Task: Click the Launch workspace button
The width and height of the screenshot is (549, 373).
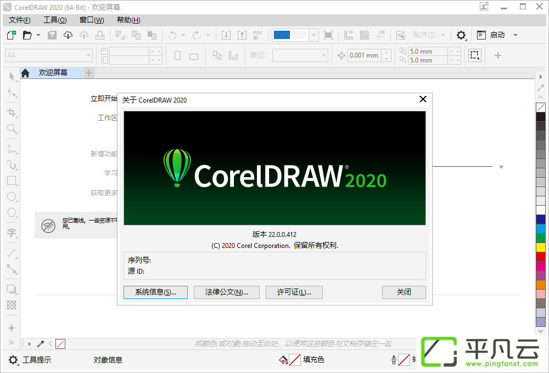Action: tap(491, 35)
